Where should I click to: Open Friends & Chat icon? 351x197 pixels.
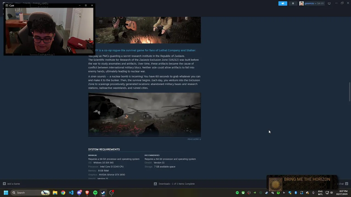[x=347, y=184]
